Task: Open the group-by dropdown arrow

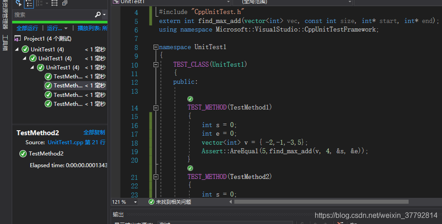Action: [47, 3]
